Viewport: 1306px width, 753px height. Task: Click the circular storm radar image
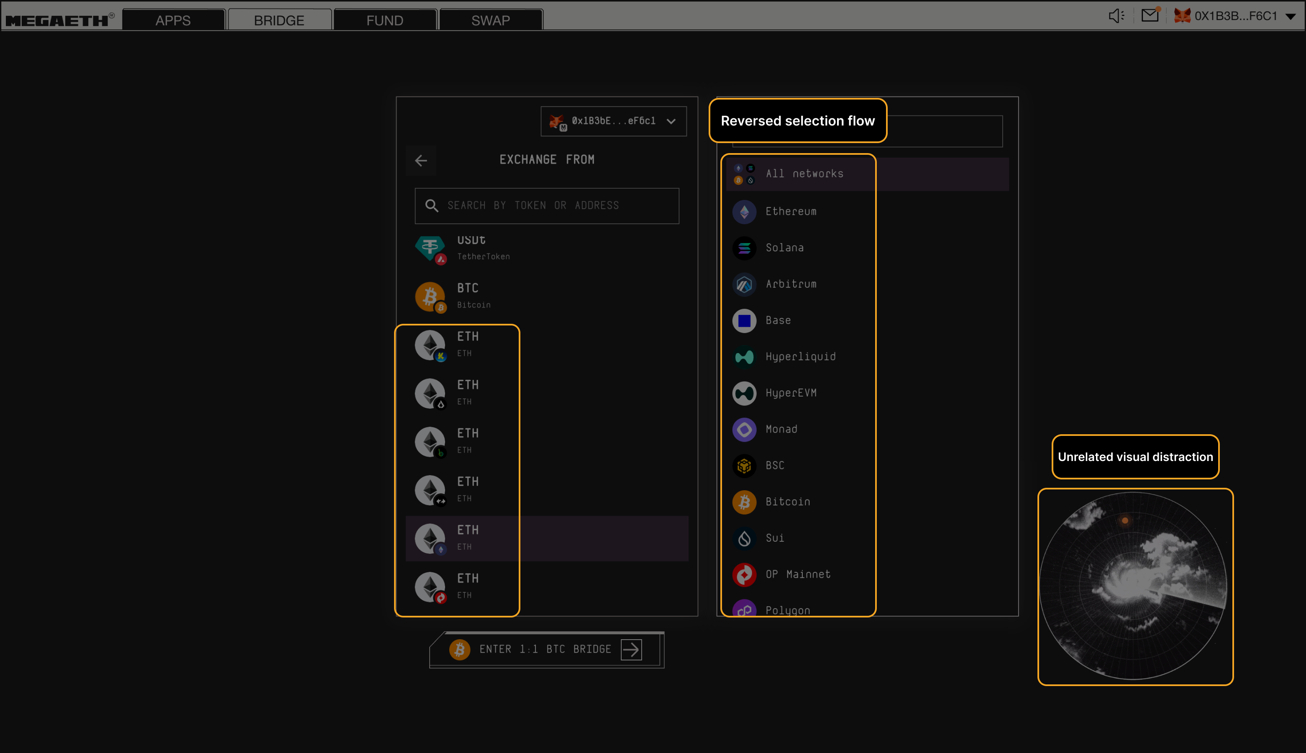point(1133,586)
